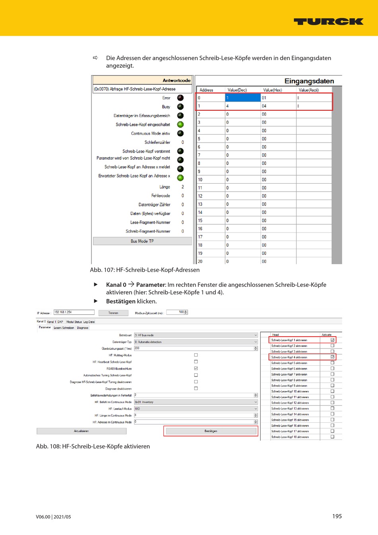
Task: Open HF: Befehl im Continuous Mode dropdown
Action: pos(196,402)
